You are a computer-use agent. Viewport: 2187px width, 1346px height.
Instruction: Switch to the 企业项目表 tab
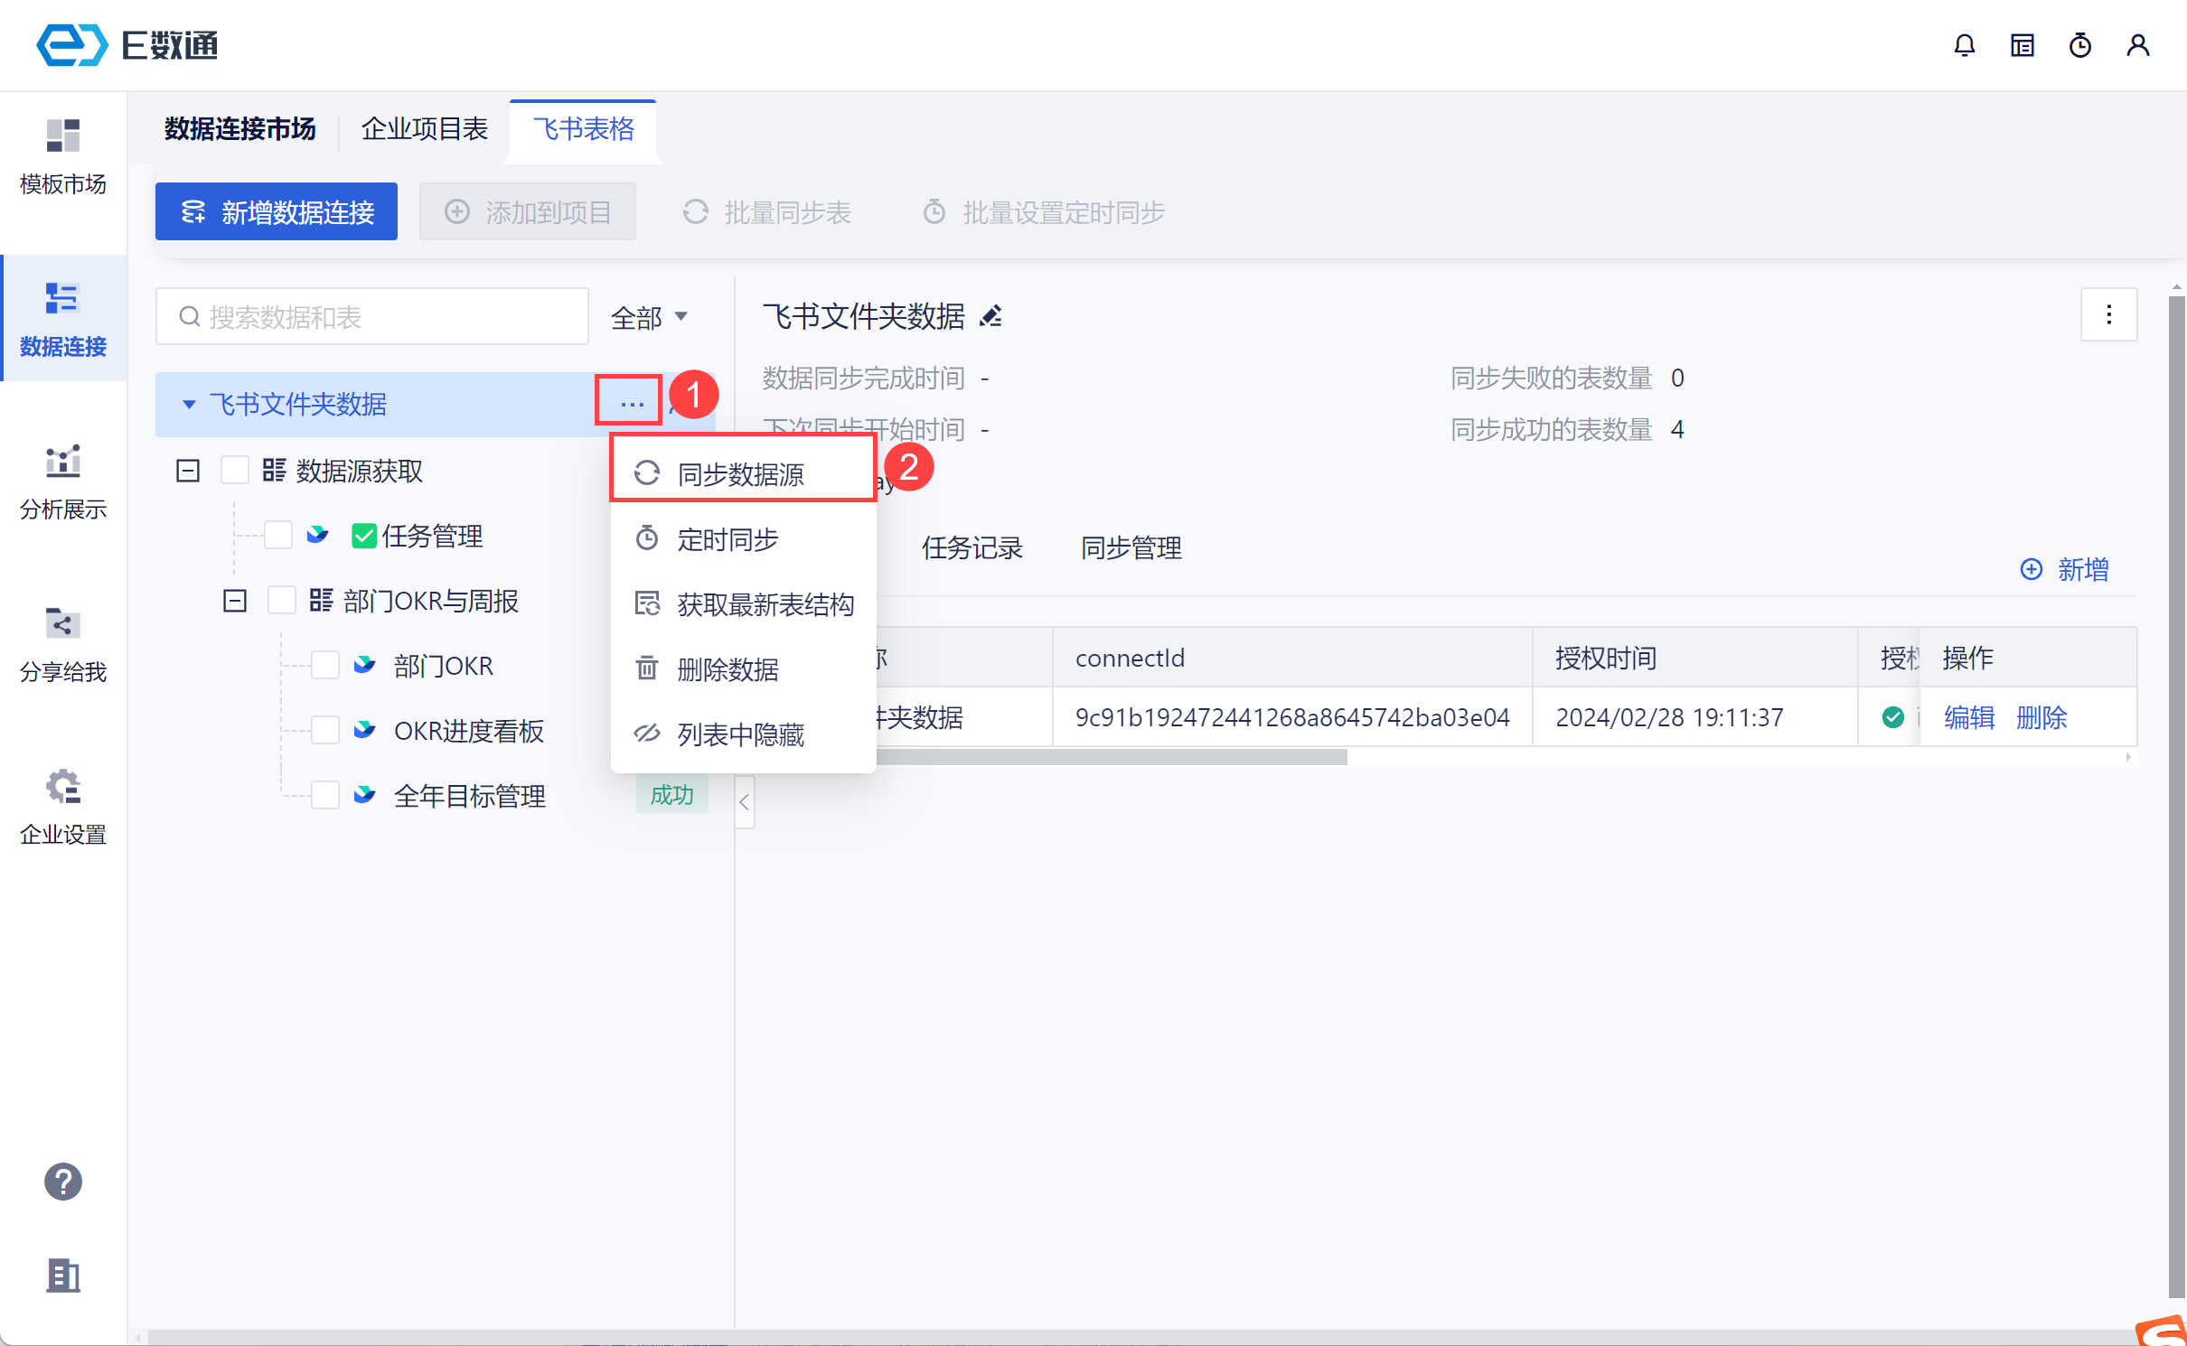[424, 129]
